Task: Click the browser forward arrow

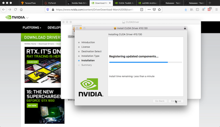Action: pyautogui.click(x=10, y=10)
